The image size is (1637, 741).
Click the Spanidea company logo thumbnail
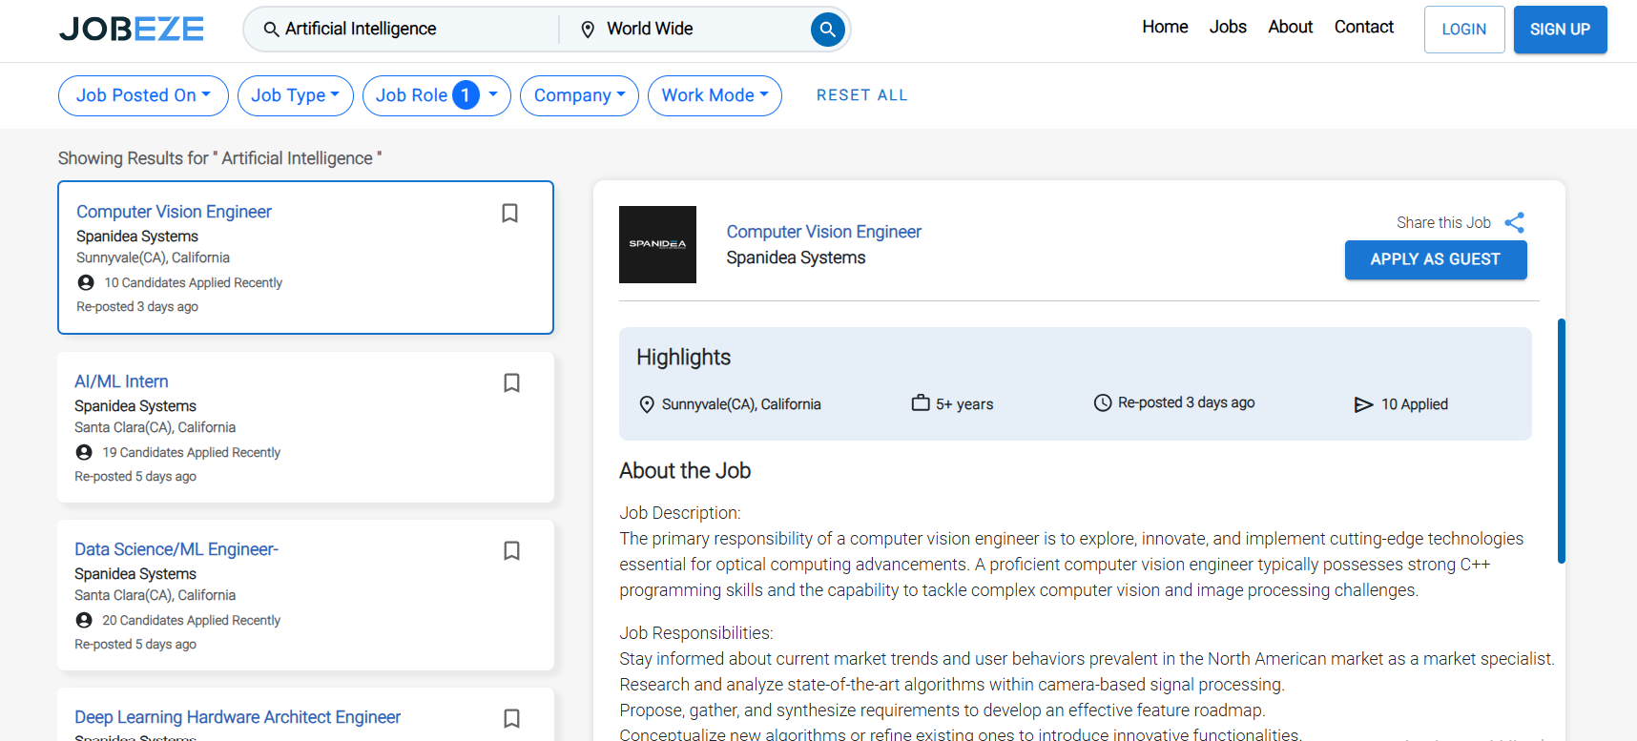click(657, 244)
